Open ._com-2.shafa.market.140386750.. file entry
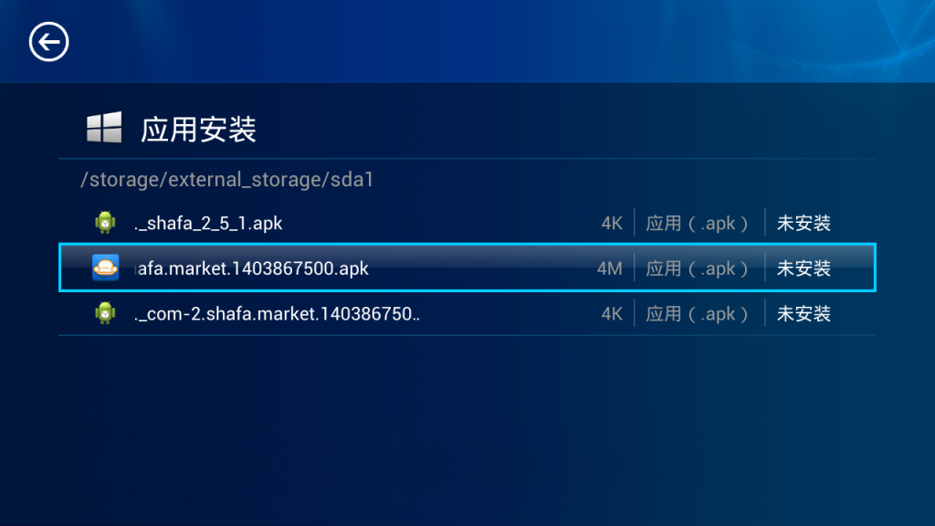This screenshot has height=526, width=935. coord(277,314)
